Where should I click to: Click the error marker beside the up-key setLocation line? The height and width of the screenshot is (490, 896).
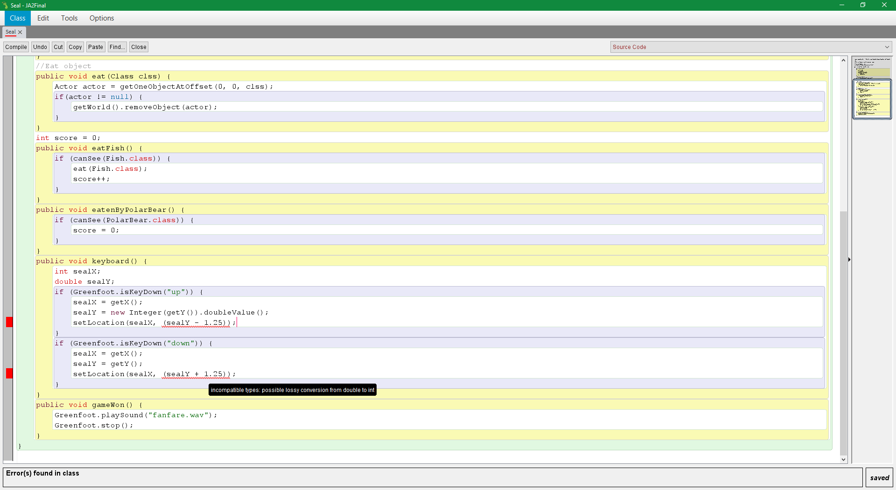click(9, 322)
